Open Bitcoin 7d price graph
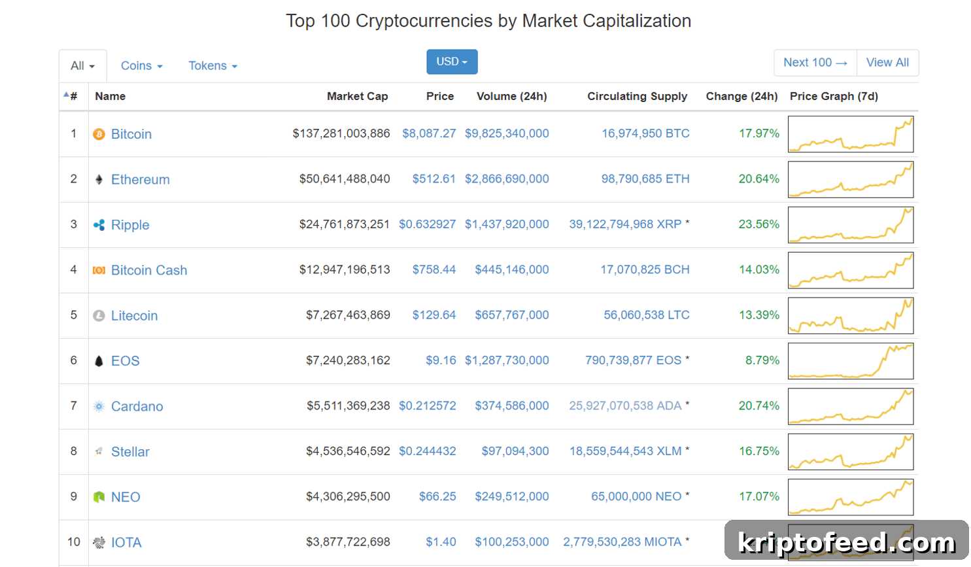Image resolution: width=971 pixels, height=567 pixels. [851, 134]
